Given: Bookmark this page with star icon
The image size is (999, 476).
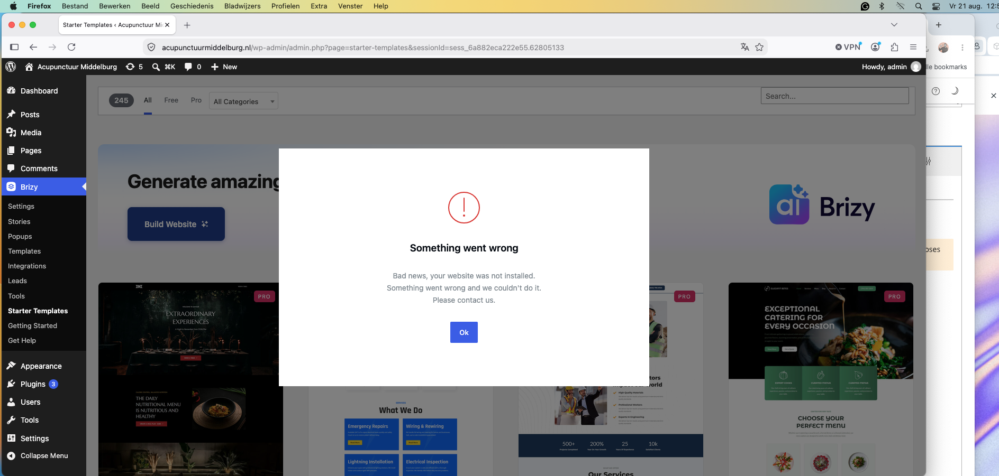Looking at the screenshot, I should coord(759,47).
